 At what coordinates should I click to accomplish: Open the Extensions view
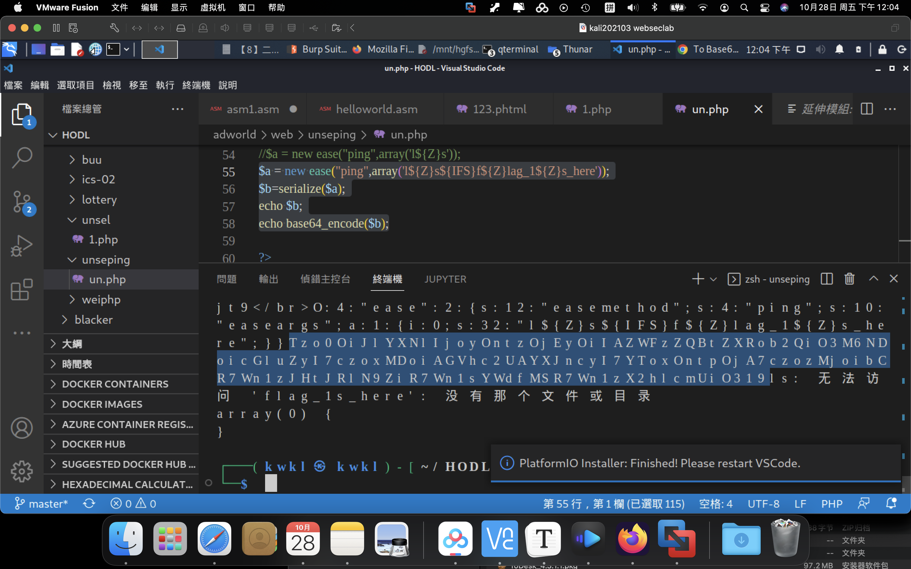click(x=22, y=289)
